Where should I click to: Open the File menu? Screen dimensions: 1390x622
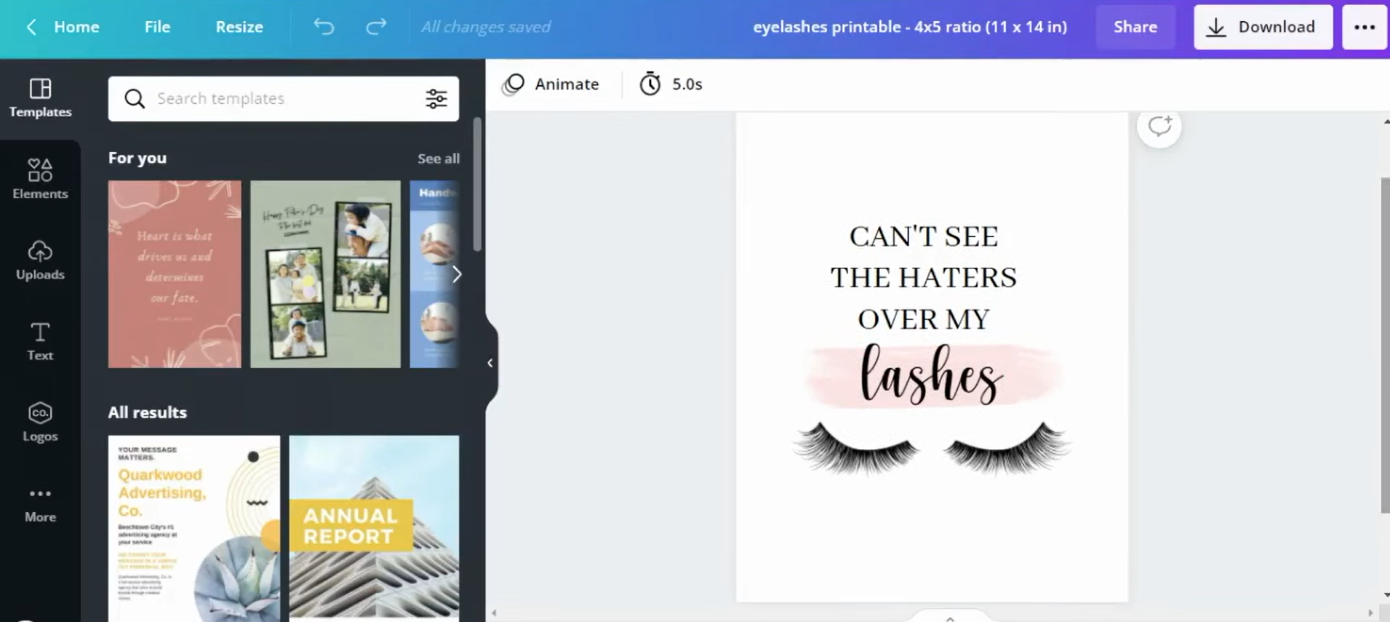click(x=157, y=27)
